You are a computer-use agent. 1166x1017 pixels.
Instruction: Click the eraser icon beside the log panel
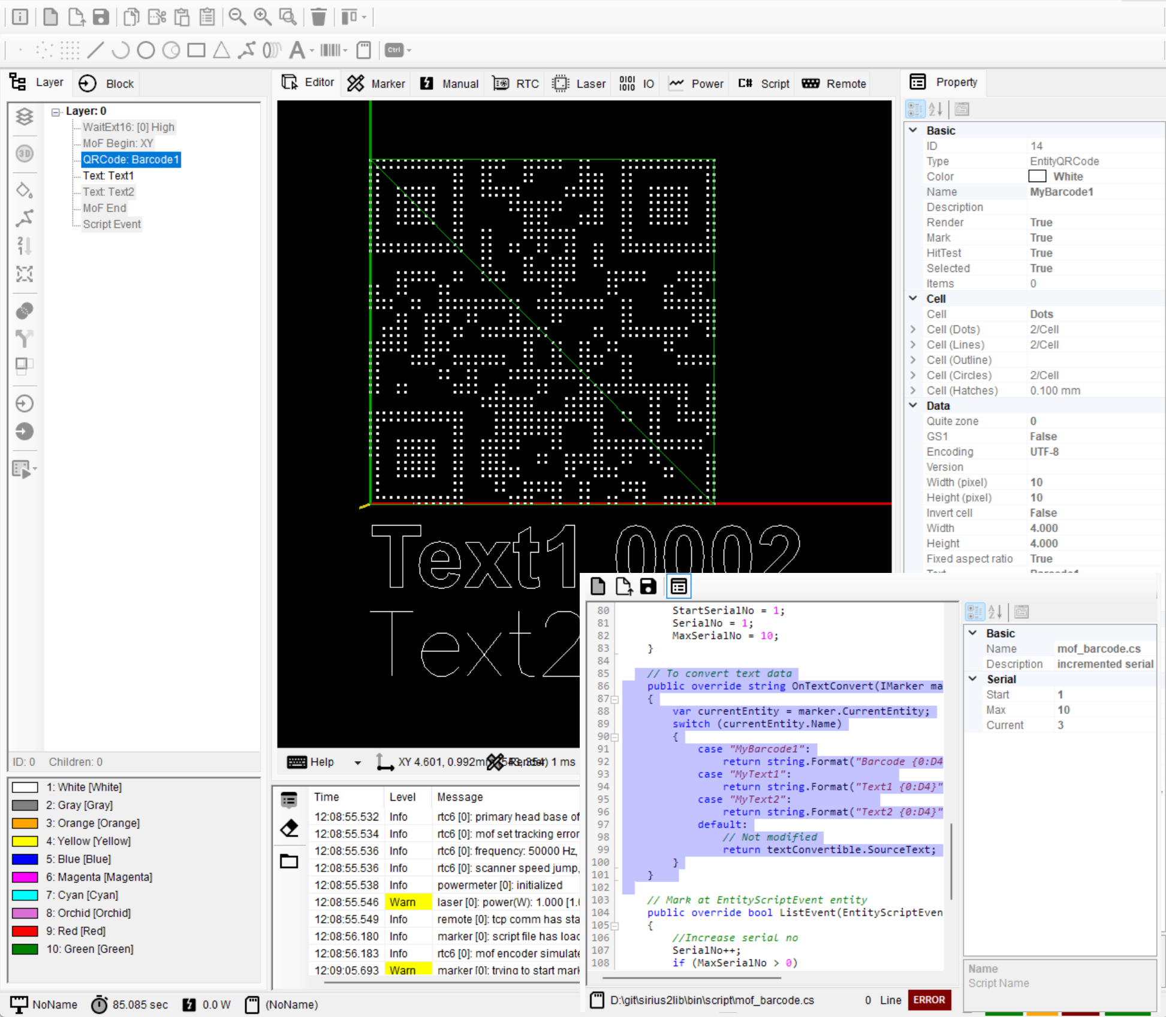(290, 829)
